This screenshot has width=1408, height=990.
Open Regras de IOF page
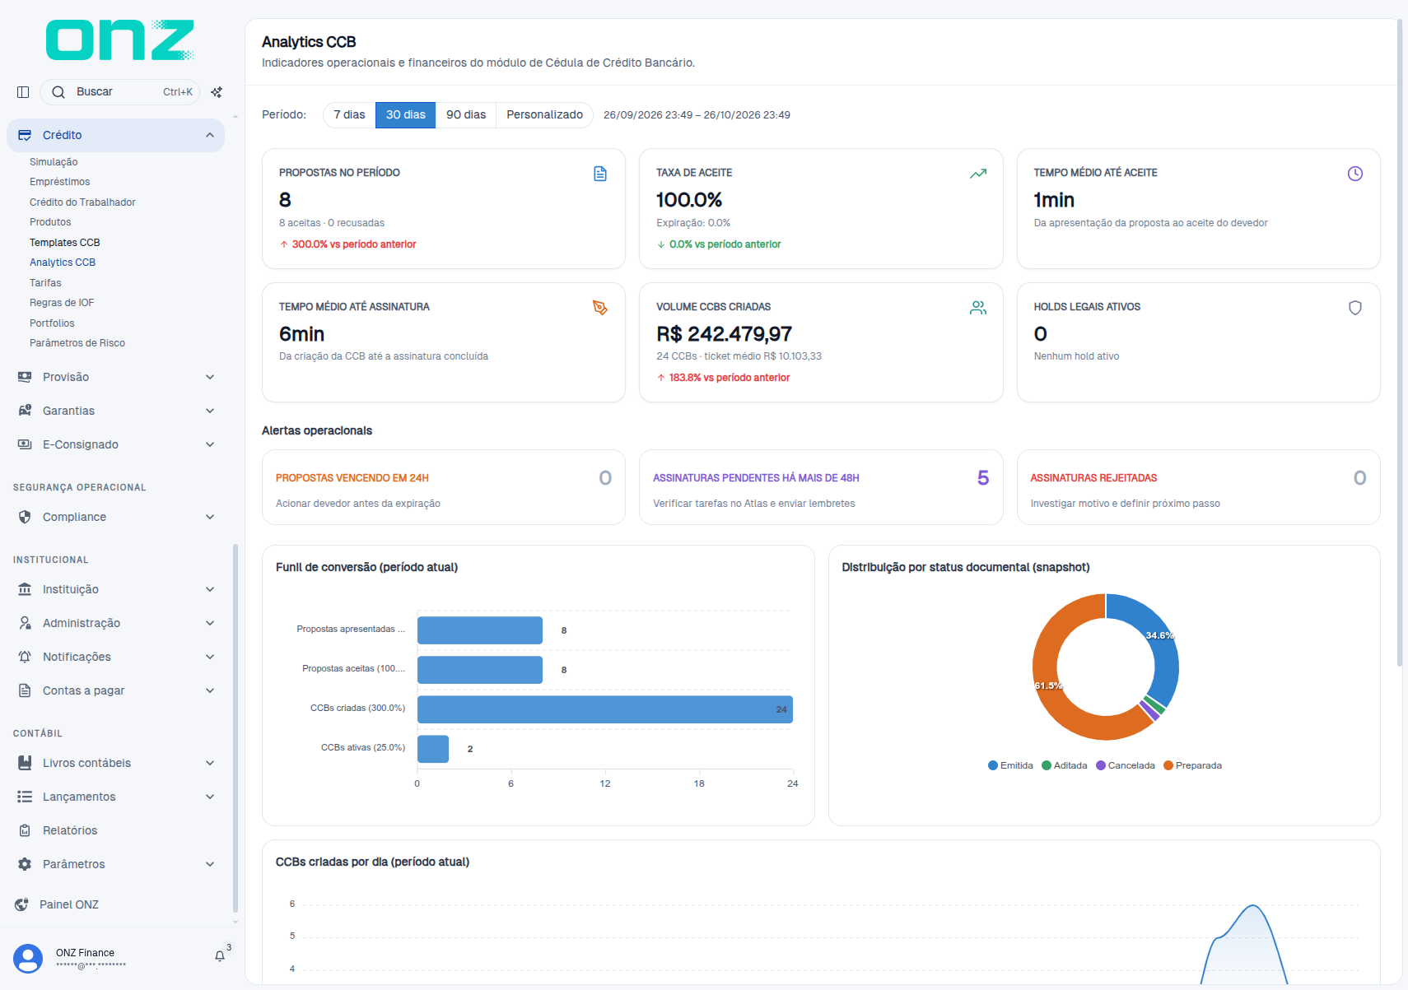click(x=62, y=303)
